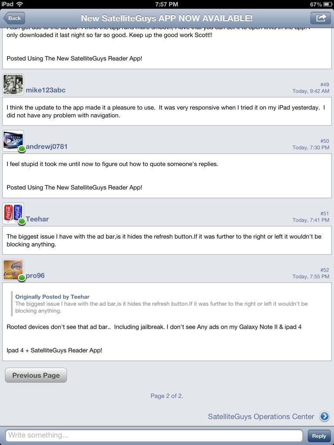Open SatelliteGuys Operations Center arrow icon
The image size is (334, 445).
[324, 416]
